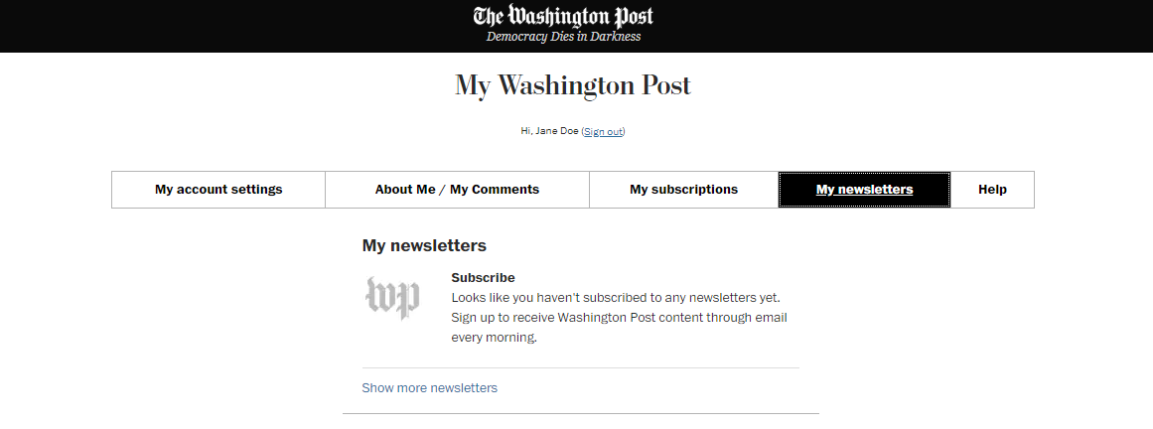
Task: Expand Show more newsletters
Action: click(x=429, y=388)
